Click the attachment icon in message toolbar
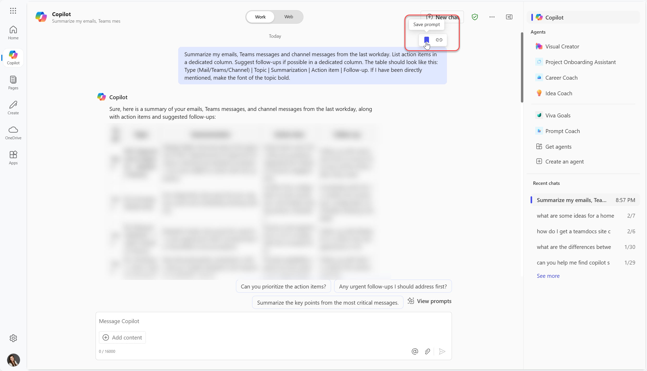Screen dimensions: 647x371 pyautogui.click(x=427, y=351)
